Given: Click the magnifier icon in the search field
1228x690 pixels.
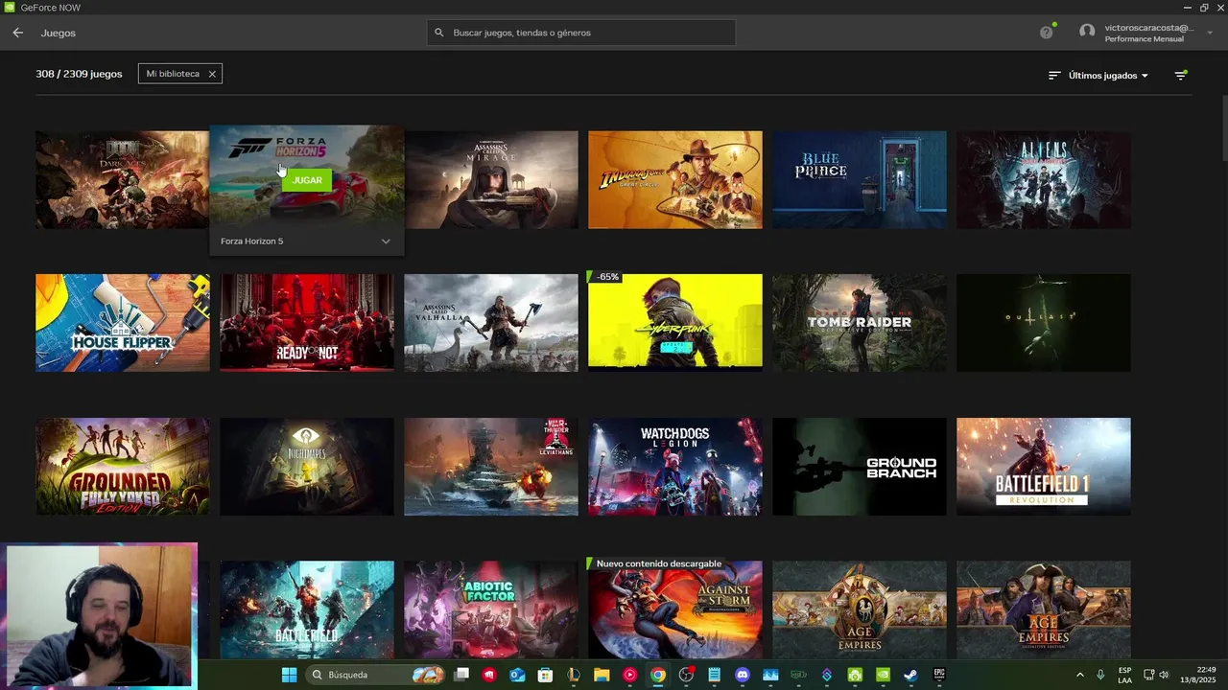Looking at the screenshot, I should [439, 33].
